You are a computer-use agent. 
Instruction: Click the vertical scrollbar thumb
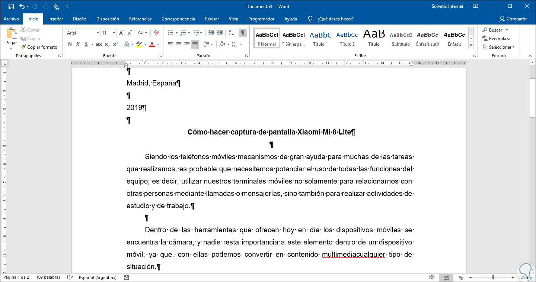[x=533, y=98]
